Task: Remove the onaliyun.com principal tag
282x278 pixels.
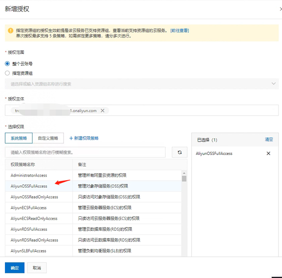Action: (x=102, y=110)
